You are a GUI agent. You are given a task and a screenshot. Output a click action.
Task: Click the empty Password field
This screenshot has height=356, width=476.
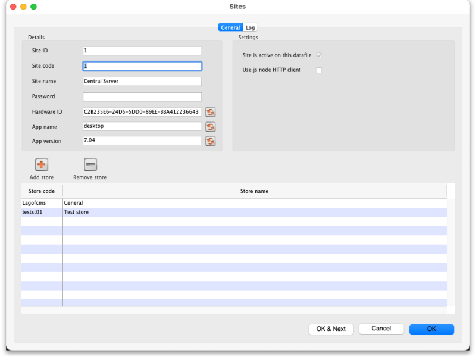click(142, 96)
